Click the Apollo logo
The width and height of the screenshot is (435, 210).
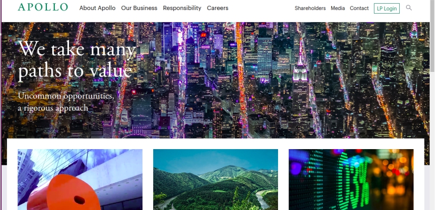click(x=43, y=7)
